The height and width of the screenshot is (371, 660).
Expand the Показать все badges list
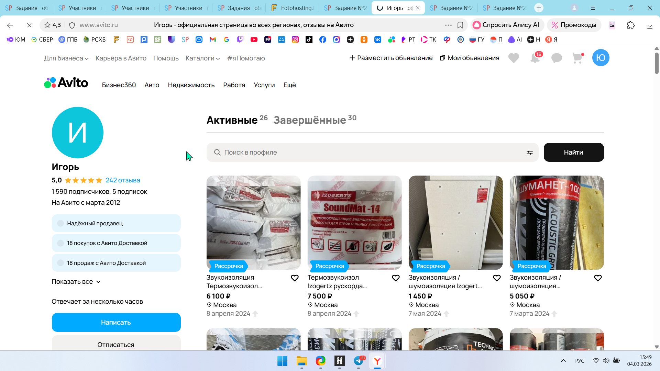[76, 282]
